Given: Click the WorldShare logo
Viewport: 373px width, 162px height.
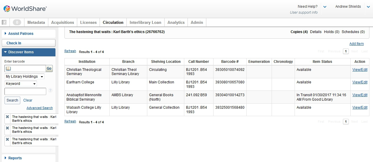Looking at the screenshot, I should click(25, 9).
